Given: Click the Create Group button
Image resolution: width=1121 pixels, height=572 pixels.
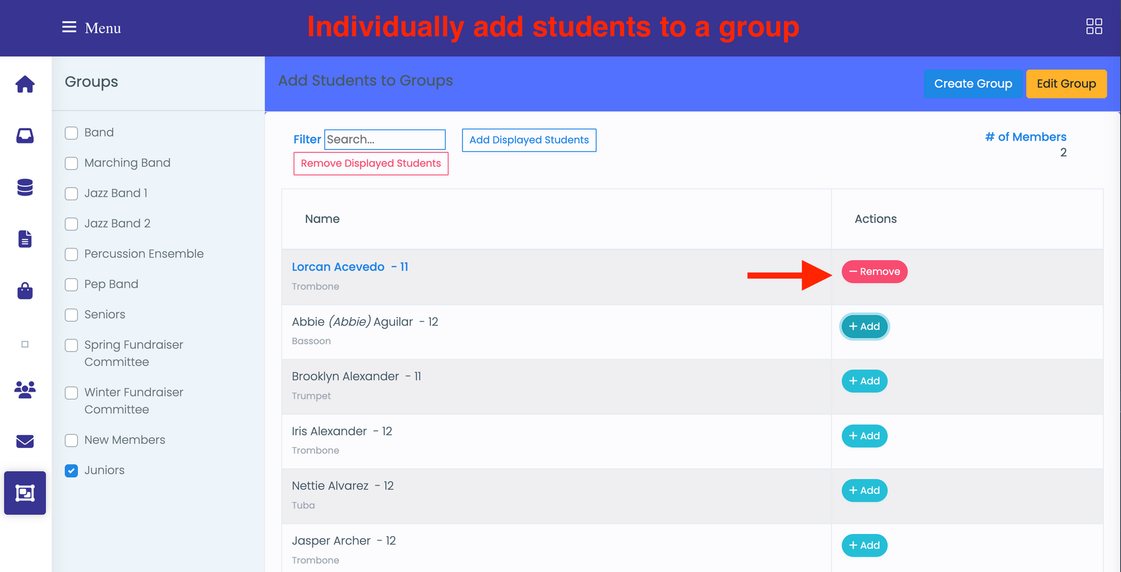Looking at the screenshot, I should [973, 83].
